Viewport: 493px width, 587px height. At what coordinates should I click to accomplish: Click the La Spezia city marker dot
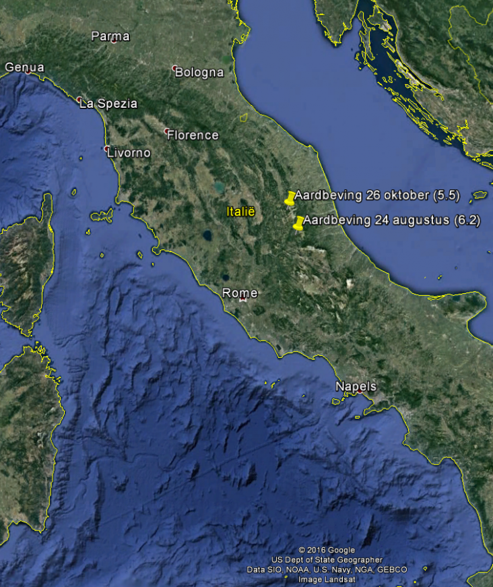coord(79,100)
